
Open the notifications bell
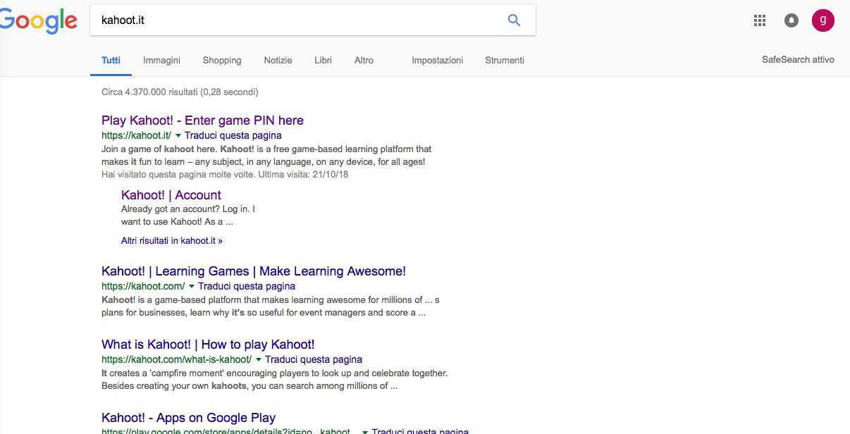[x=792, y=20]
